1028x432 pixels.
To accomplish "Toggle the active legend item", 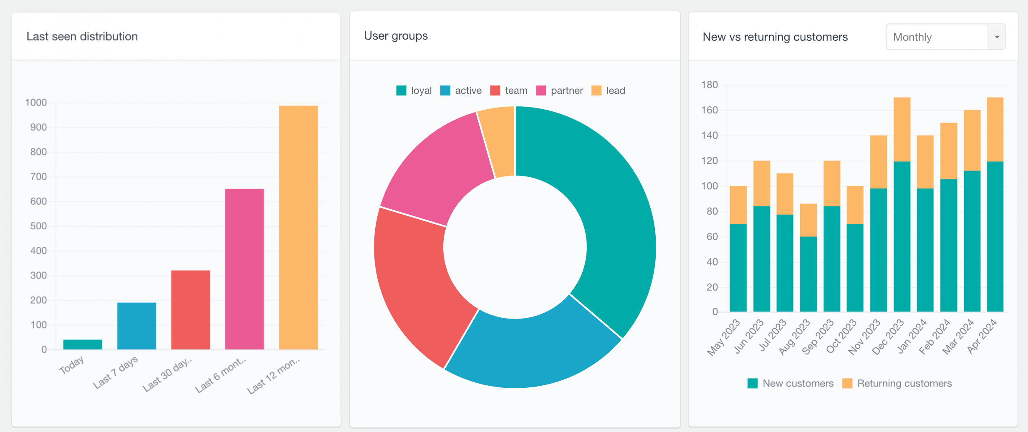I will tap(461, 90).
